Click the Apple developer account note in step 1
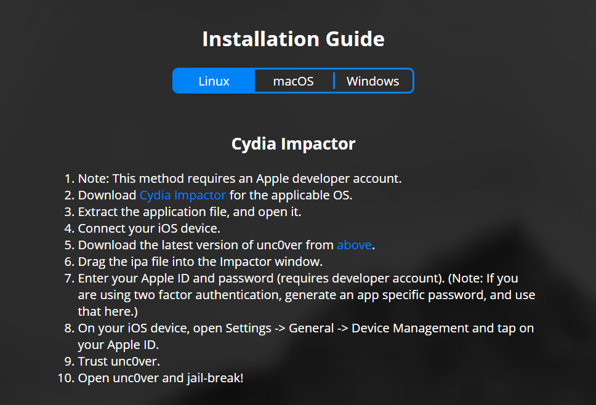Screen dimensions: 596x405 (240, 178)
